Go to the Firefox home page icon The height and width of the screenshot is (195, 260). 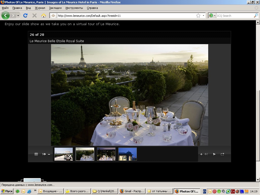point(44,15)
